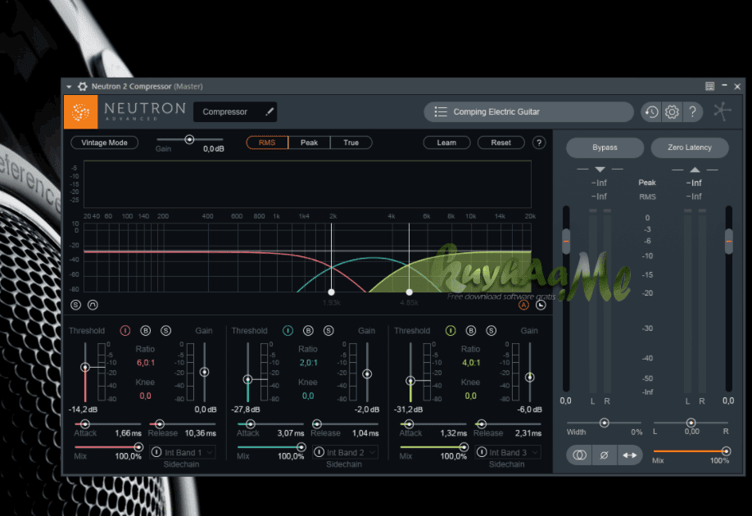
Task: Rename module with the pencil edit icon
Action: [x=270, y=111]
